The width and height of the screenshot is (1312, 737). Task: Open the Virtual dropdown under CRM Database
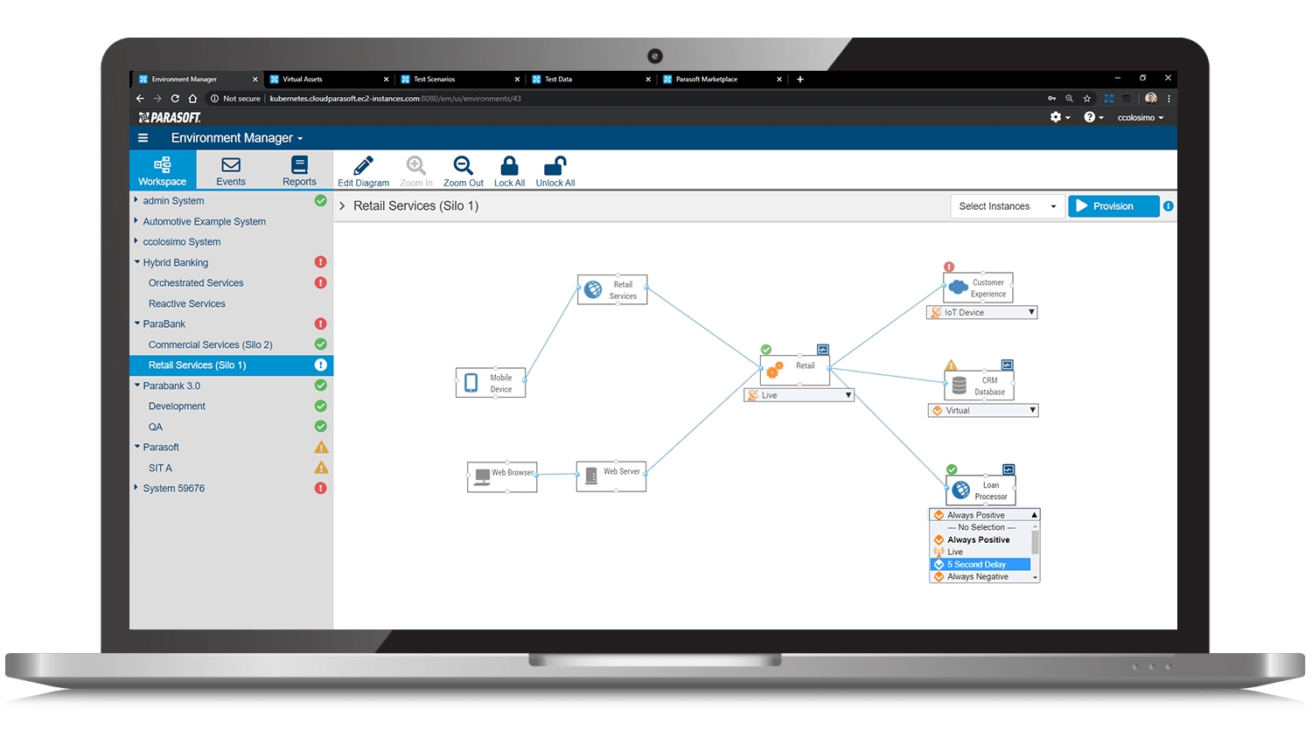click(983, 410)
